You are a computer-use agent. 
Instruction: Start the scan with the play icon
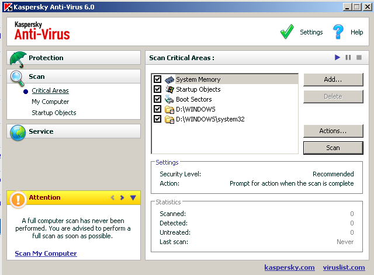[337, 57]
